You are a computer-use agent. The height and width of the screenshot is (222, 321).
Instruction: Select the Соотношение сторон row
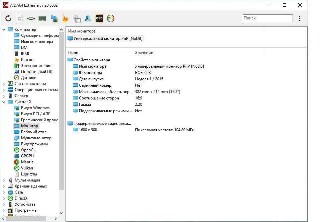(x=107, y=98)
